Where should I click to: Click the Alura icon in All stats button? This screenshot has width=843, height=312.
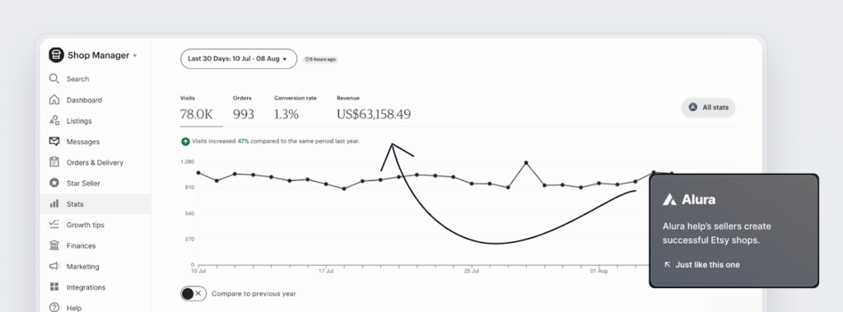693,108
